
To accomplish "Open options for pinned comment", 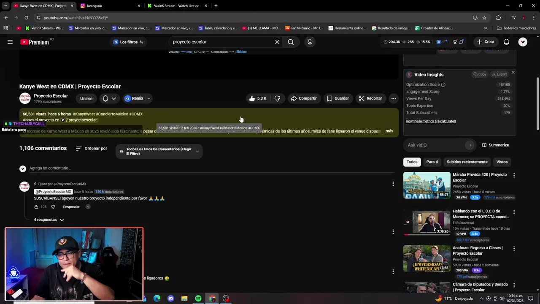I will click(x=393, y=184).
